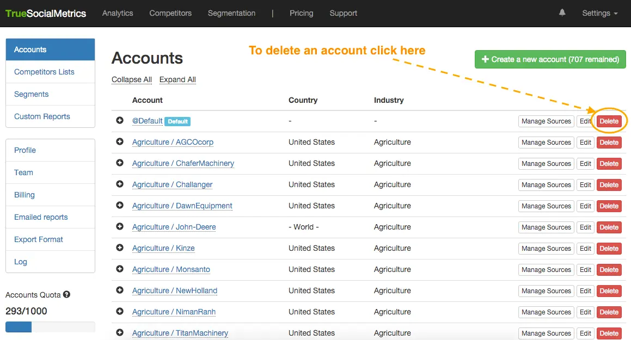
Task: Open Segmentation in top navigation
Action: 231,13
